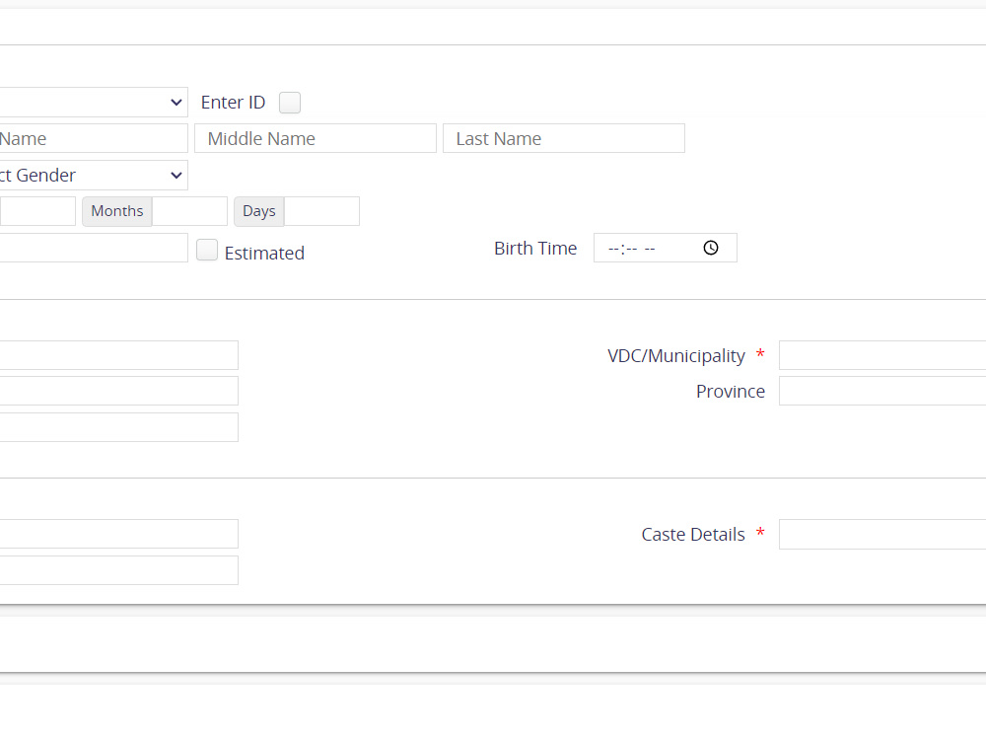Screen dimensions: 986x740
Task: Tick the Estimated checkbox
Action: (x=207, y=250)
